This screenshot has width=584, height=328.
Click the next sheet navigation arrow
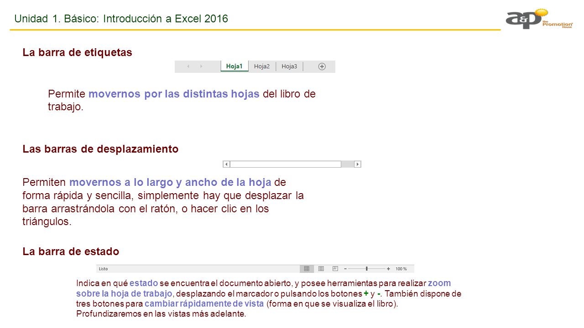[x=201, y=67]
